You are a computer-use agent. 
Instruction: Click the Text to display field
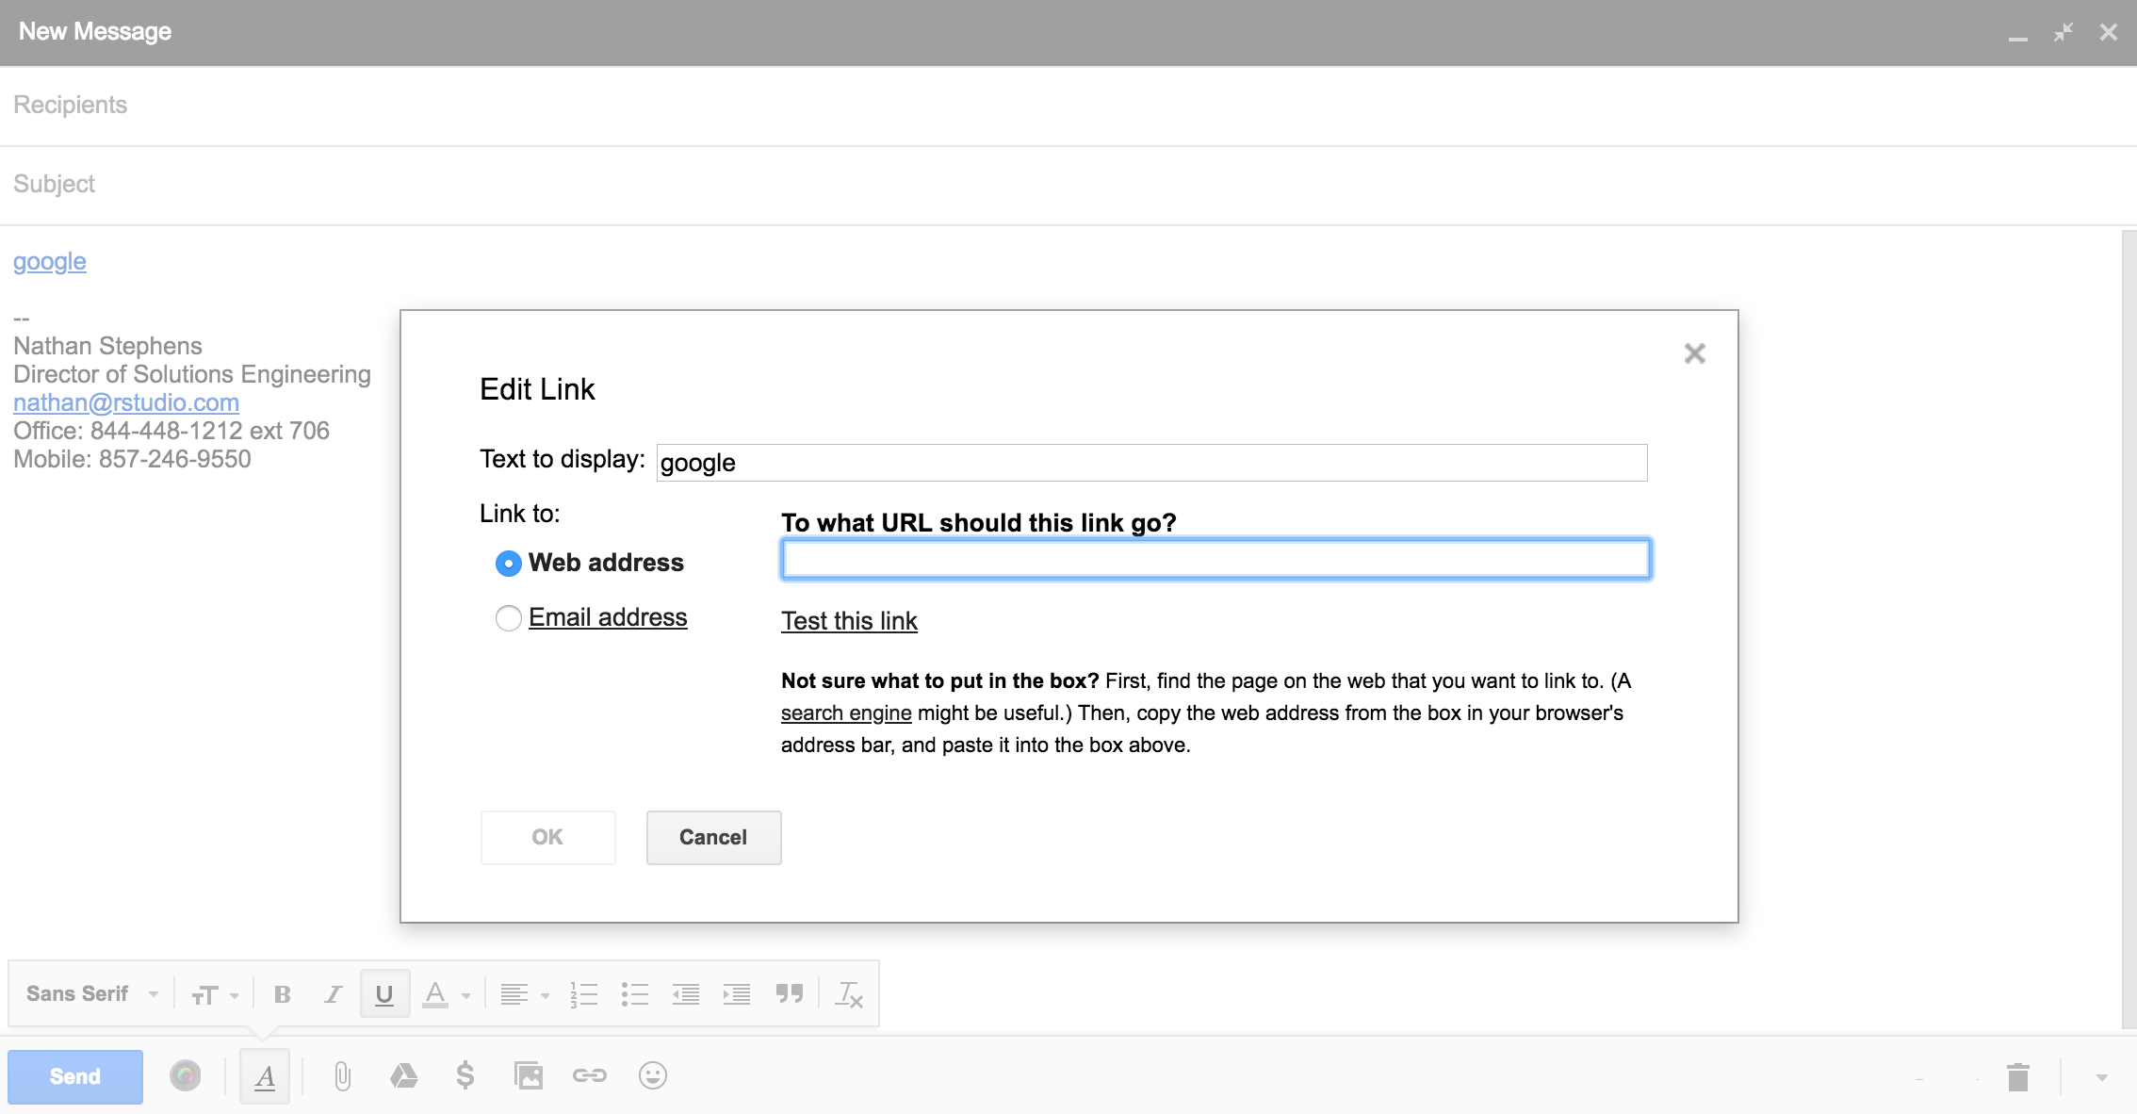coord(1151,463)
